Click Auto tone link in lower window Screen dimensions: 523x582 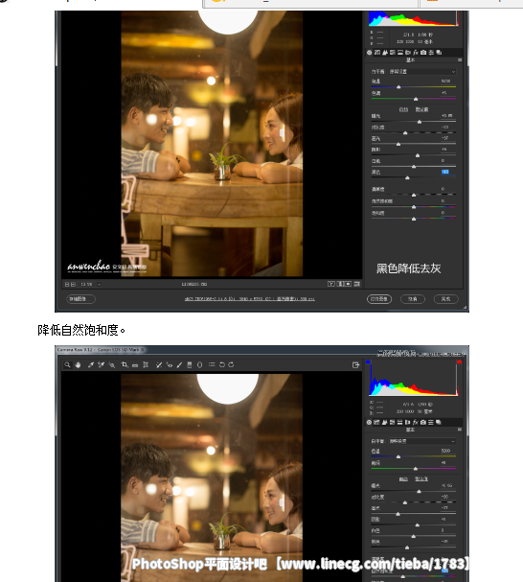pos(403,479)
